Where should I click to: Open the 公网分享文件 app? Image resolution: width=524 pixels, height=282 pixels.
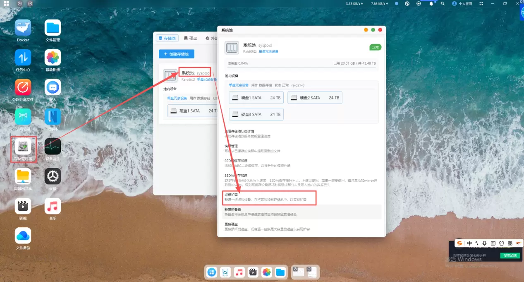[x=23, y=87]
